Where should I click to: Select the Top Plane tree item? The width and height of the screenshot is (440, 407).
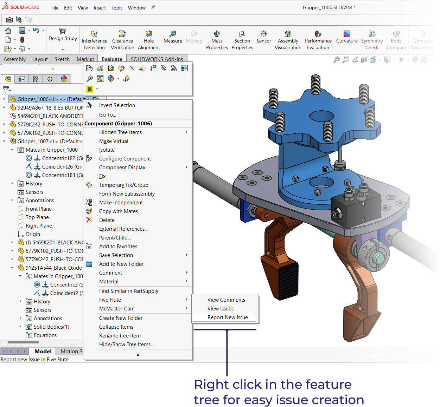[37, 217]
